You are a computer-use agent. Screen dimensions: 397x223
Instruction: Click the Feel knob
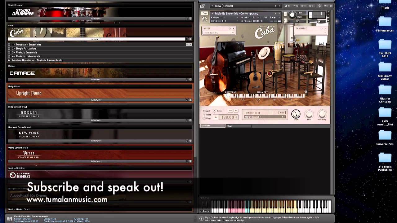coord(309,114)
